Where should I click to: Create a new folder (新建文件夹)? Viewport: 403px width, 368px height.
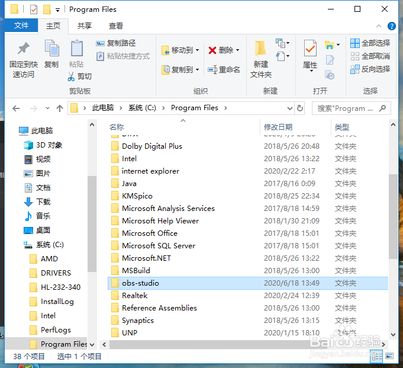(x=261, y=59)
